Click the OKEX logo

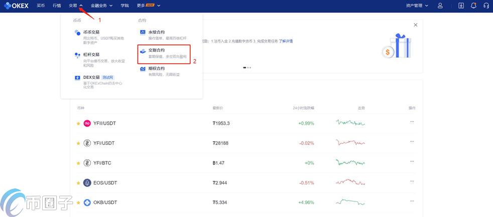(x=17, y=6)
